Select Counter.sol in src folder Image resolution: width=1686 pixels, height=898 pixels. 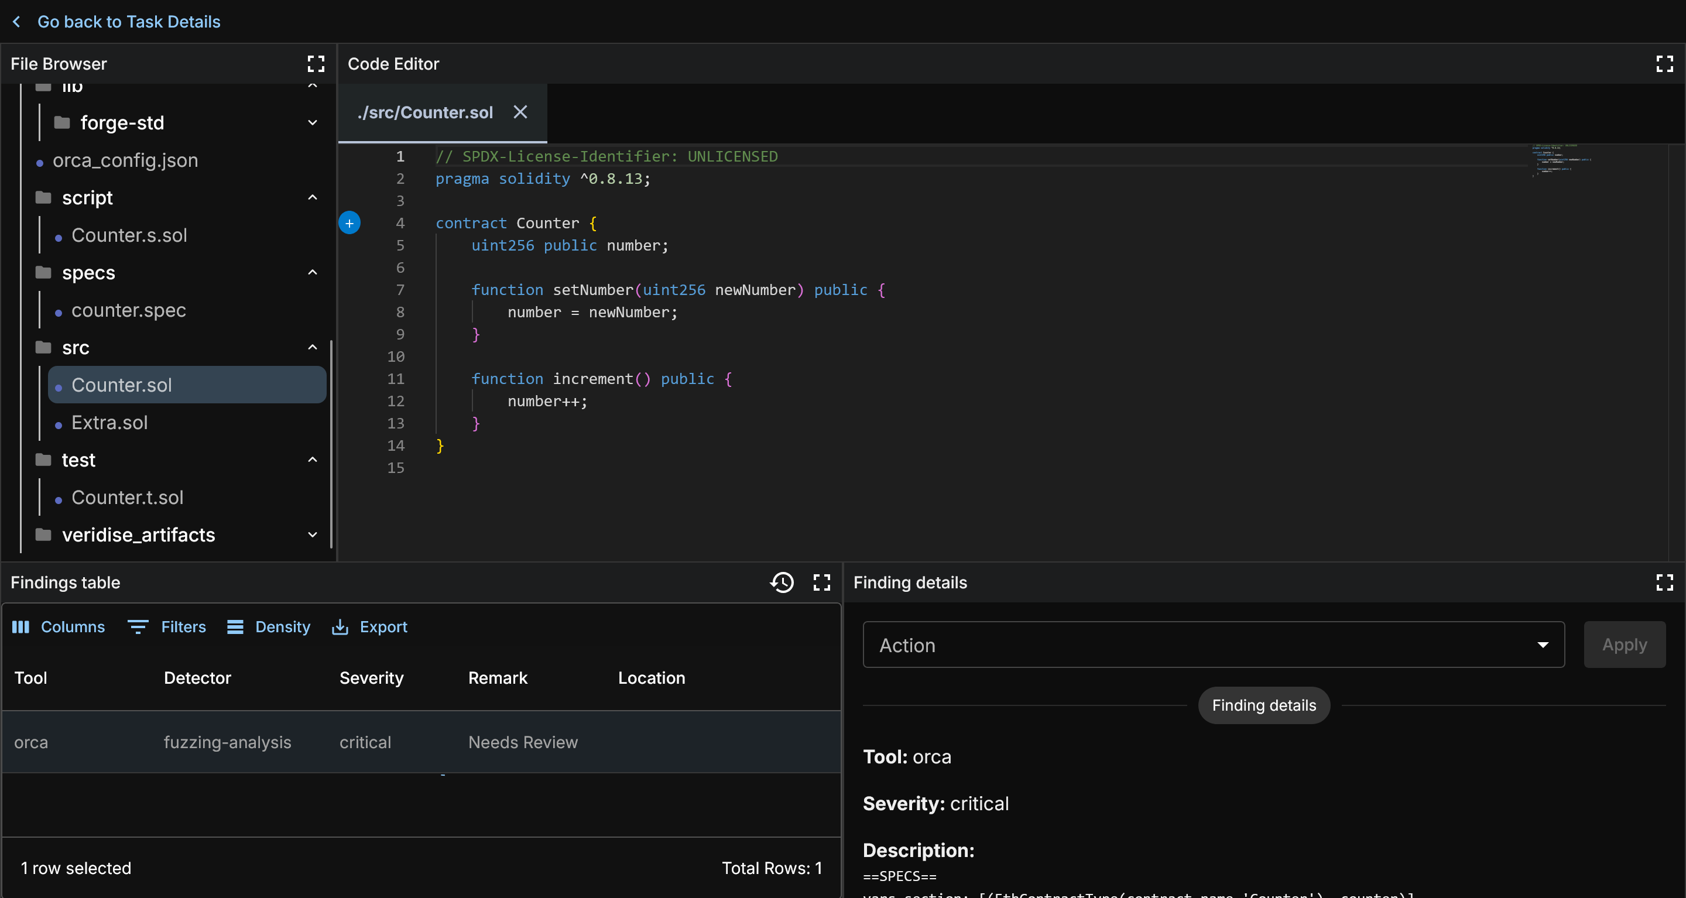tap(187, 385)
